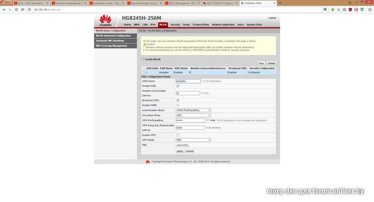The height and width of the screenshot is (202, 374).
Task: Open the Network Application tab
Action: 223,25
